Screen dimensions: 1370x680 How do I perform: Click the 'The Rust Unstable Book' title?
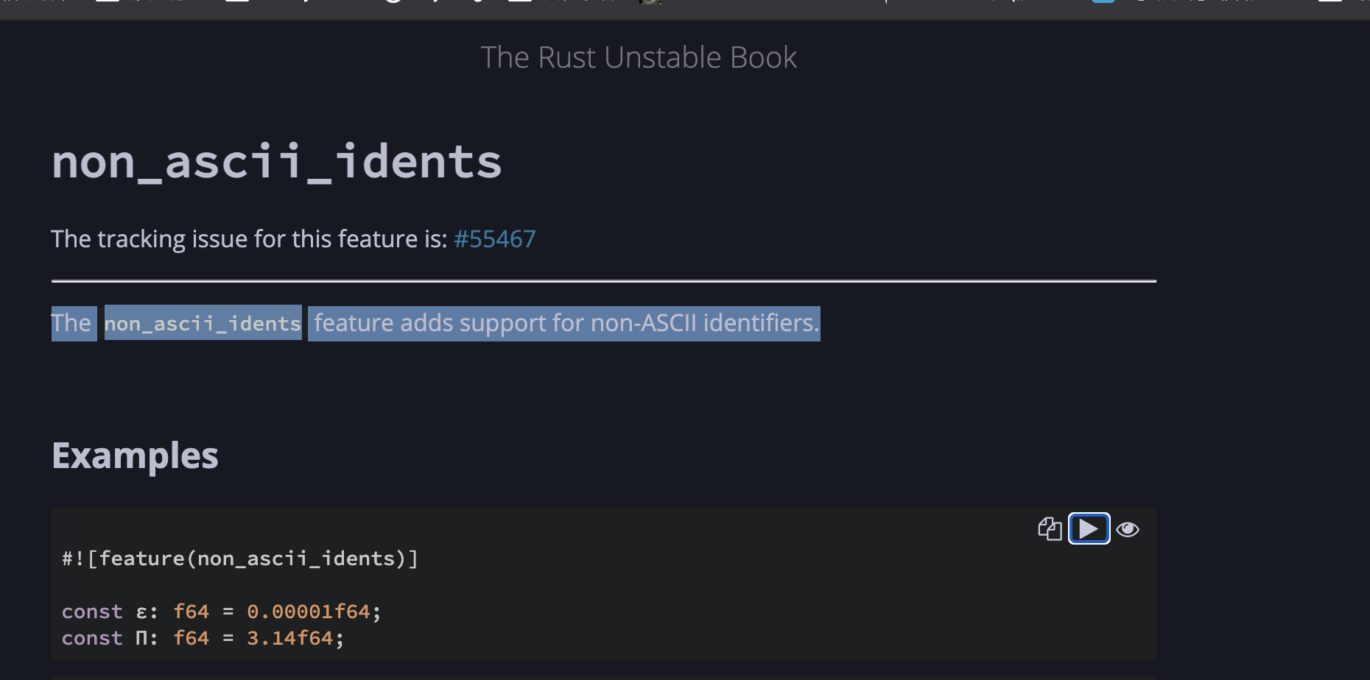pyautogui.click(x=639, y=57)
